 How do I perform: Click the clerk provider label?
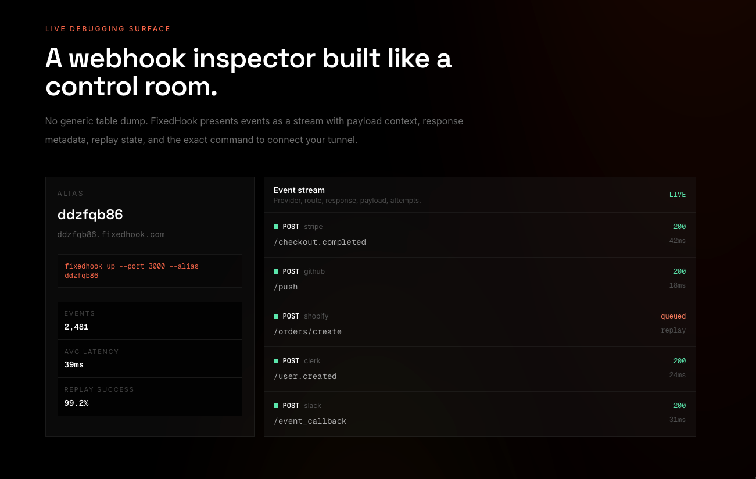312,361
